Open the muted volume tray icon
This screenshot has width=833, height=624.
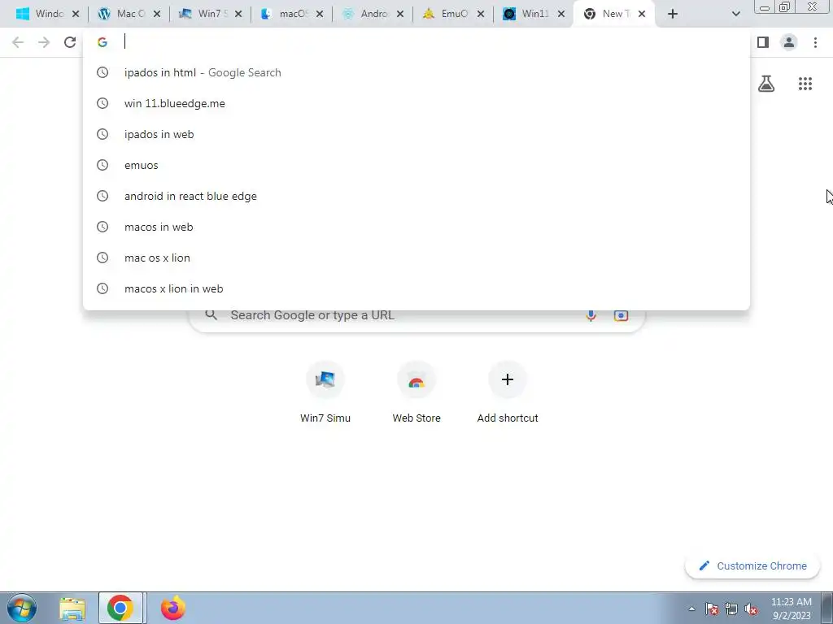[751, 609]
